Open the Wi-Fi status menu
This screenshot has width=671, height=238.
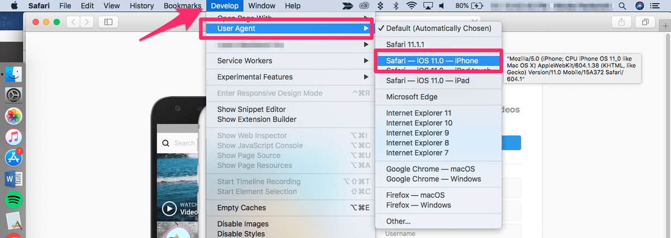click(412, 6)
